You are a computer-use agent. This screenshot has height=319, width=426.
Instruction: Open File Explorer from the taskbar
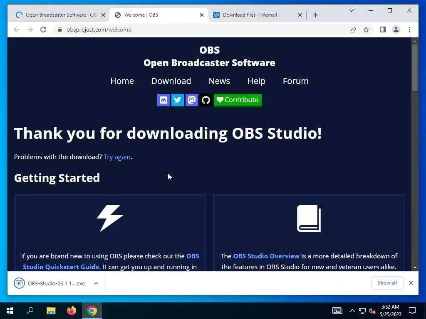click(x=51, y=311)
